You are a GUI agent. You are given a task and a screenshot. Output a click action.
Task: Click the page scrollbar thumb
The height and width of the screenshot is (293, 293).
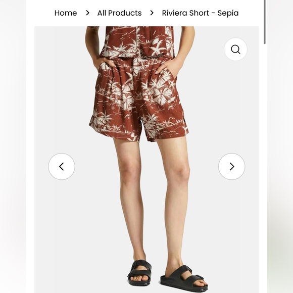(265, 22)
